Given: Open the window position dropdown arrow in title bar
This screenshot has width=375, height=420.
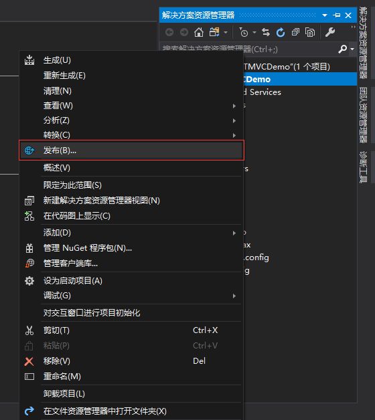Looking at the screenshot, I should click(x=325, y=15).
